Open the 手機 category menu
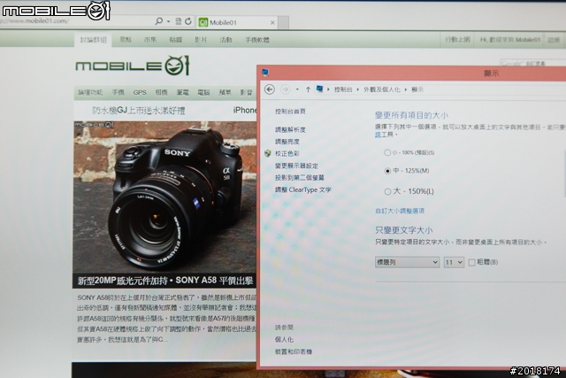The image size is (566, 378). (118, 93)
